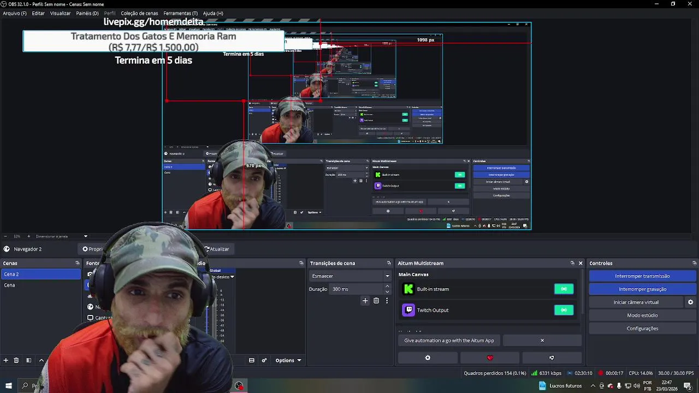Float the Controles dock
This screenshot has height=393, width=699.
694,263
